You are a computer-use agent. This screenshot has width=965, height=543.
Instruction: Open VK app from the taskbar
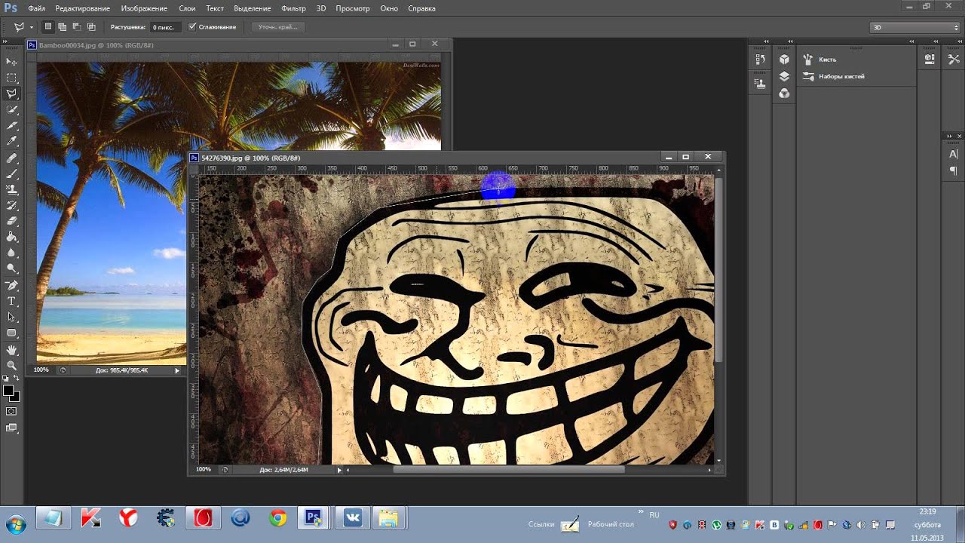coord(352,518)
